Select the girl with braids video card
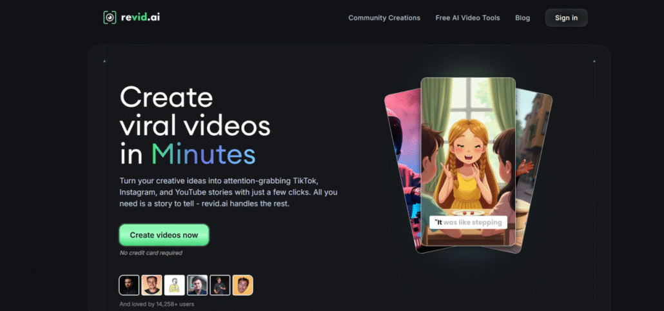The image size is (664, 311). (x=468, y=161)
